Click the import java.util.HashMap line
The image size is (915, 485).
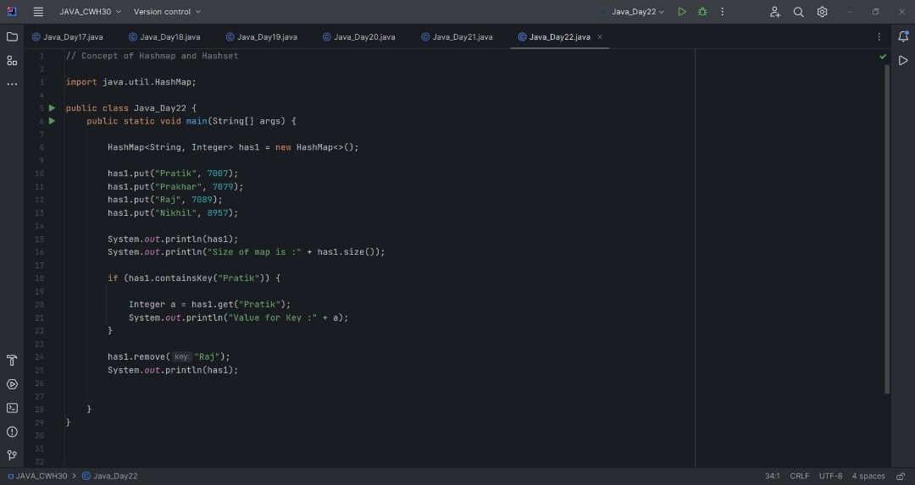[x=130, y=82]
